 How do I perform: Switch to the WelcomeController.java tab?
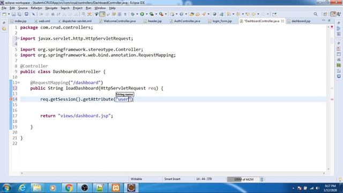coord(117,21)
